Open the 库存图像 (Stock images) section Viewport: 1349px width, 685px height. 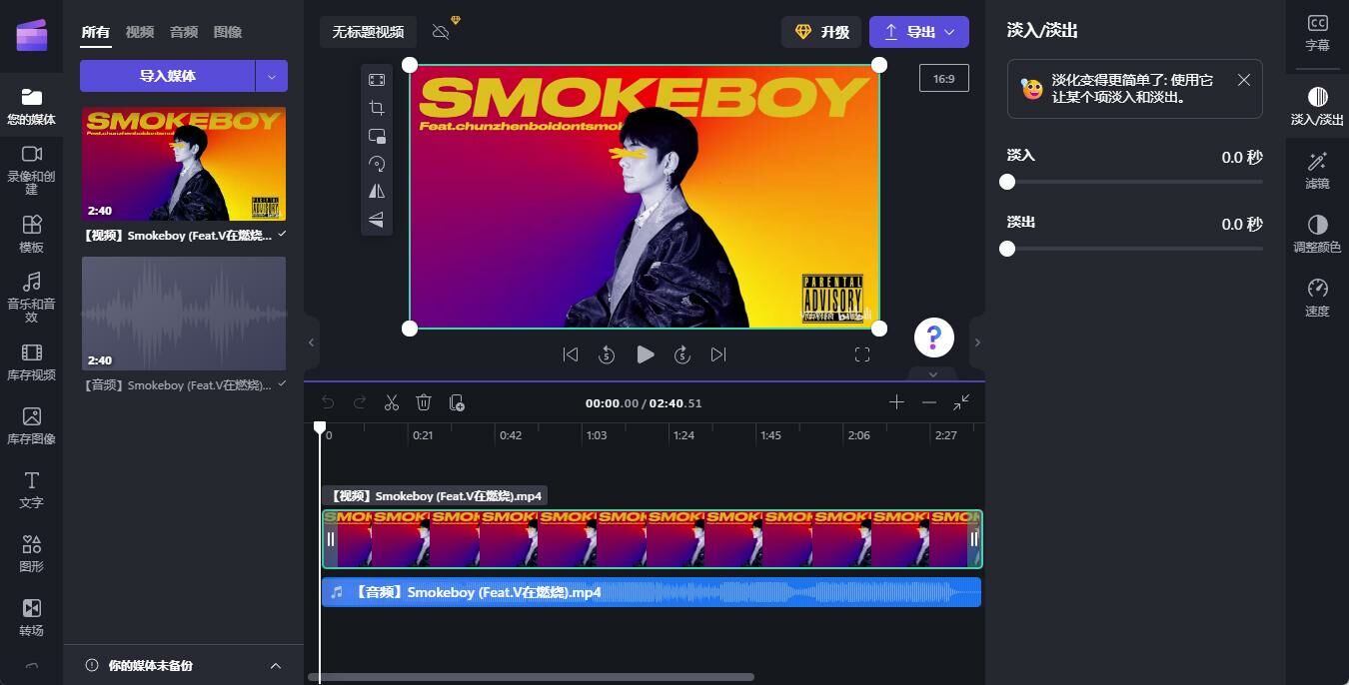click(31, 425)
